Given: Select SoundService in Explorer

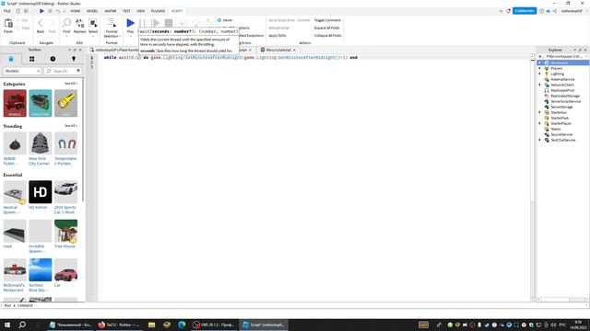Looking at the screenshot, I should pyautogui.click(x=561, y=134).
